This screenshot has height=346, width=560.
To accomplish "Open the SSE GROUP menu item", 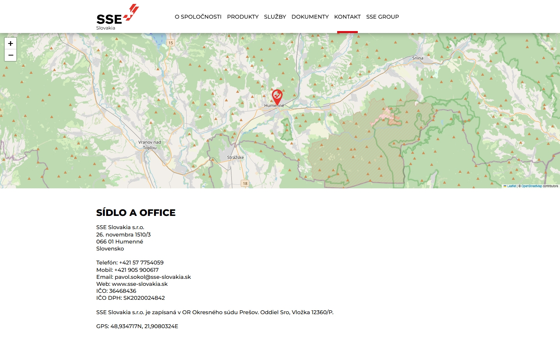I will (382, 17).
